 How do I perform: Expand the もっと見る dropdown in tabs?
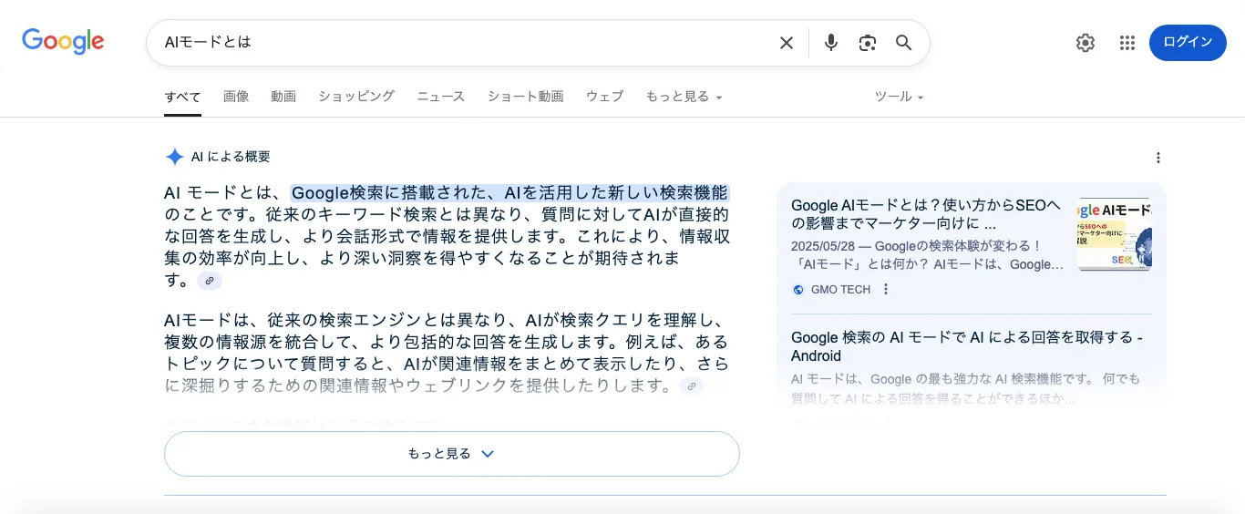click(684, 97)
